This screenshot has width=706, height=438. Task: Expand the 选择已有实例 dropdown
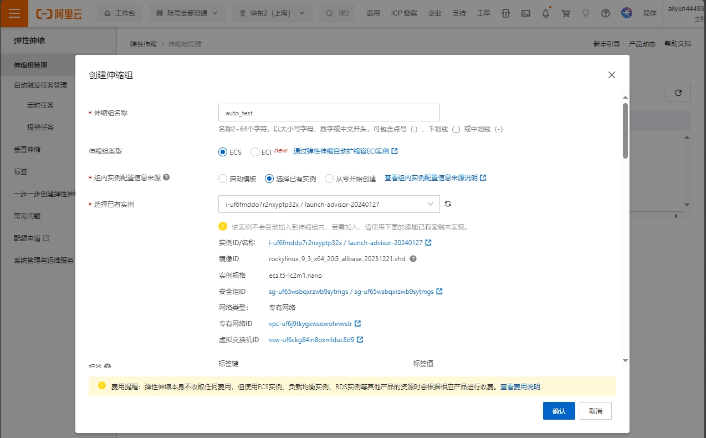coord(329,204)
